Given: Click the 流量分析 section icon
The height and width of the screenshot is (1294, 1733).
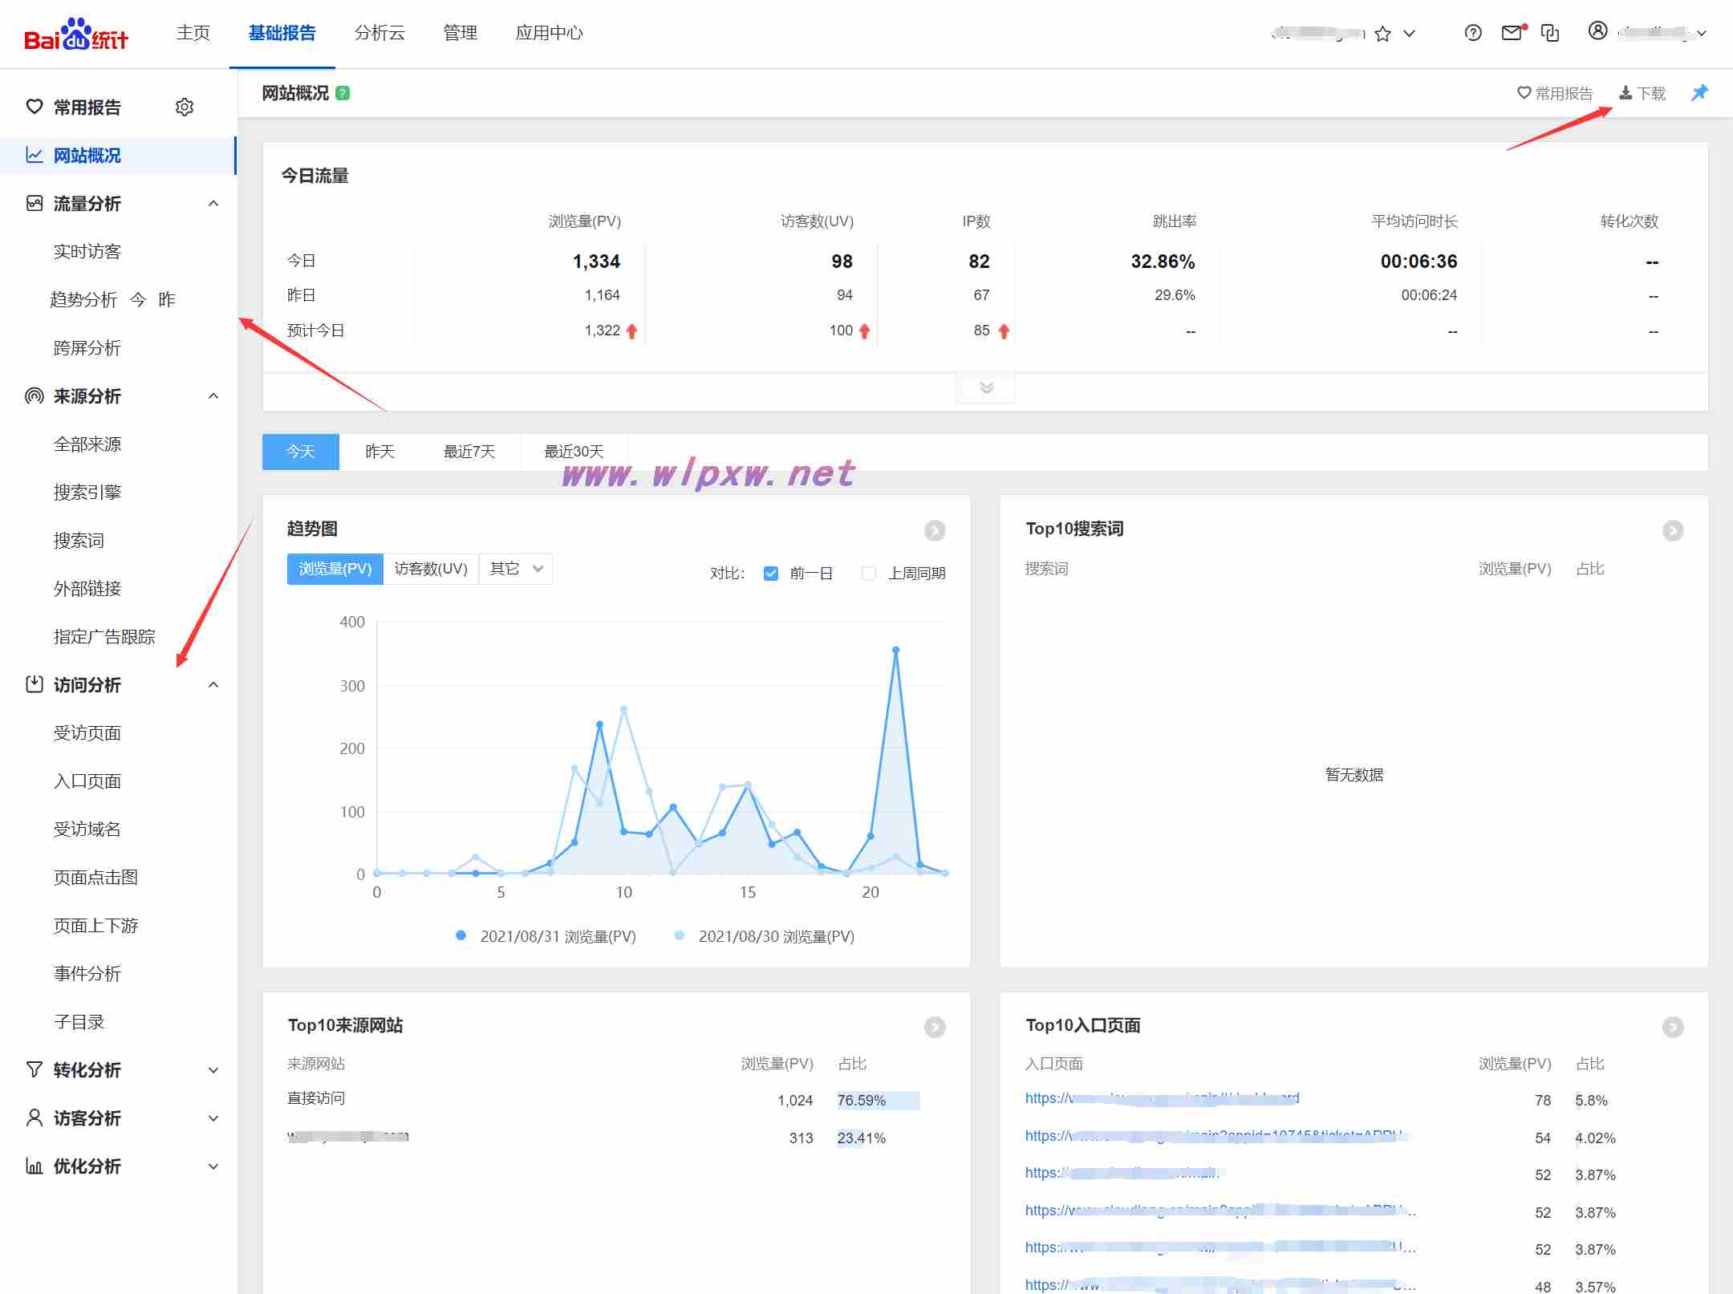Looking at the screenshot, I should pos(34,203).
